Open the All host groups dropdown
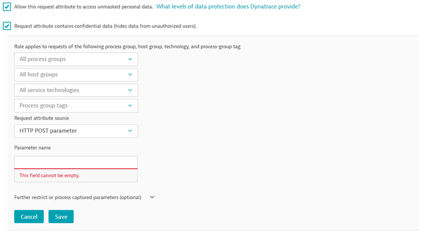Screen dimensions: 426x233 [x=76, y=75]
